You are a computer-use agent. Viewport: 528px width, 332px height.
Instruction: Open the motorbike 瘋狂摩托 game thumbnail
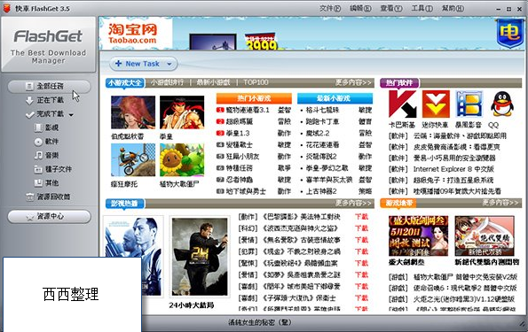point(133,160)
